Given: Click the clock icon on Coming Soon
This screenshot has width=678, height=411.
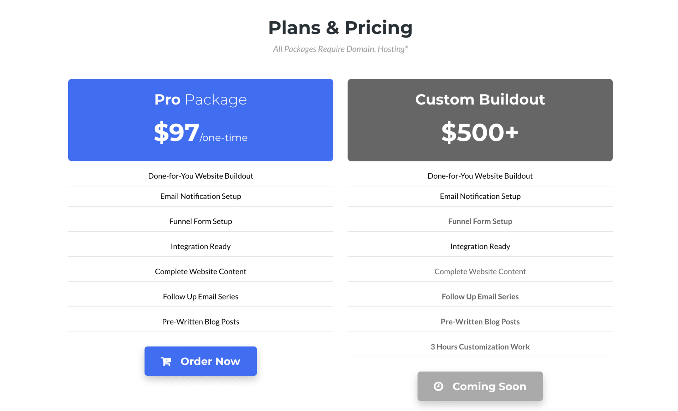Looking at the screenshot, I should (438, 386).
